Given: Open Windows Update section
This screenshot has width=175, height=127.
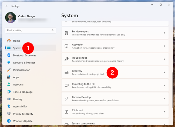Looking at the screenshot, I should coord(31,121).
